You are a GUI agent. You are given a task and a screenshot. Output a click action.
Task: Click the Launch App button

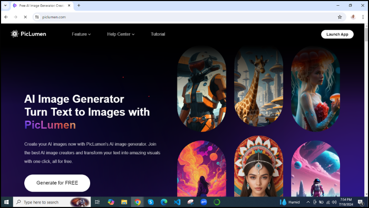337,34
